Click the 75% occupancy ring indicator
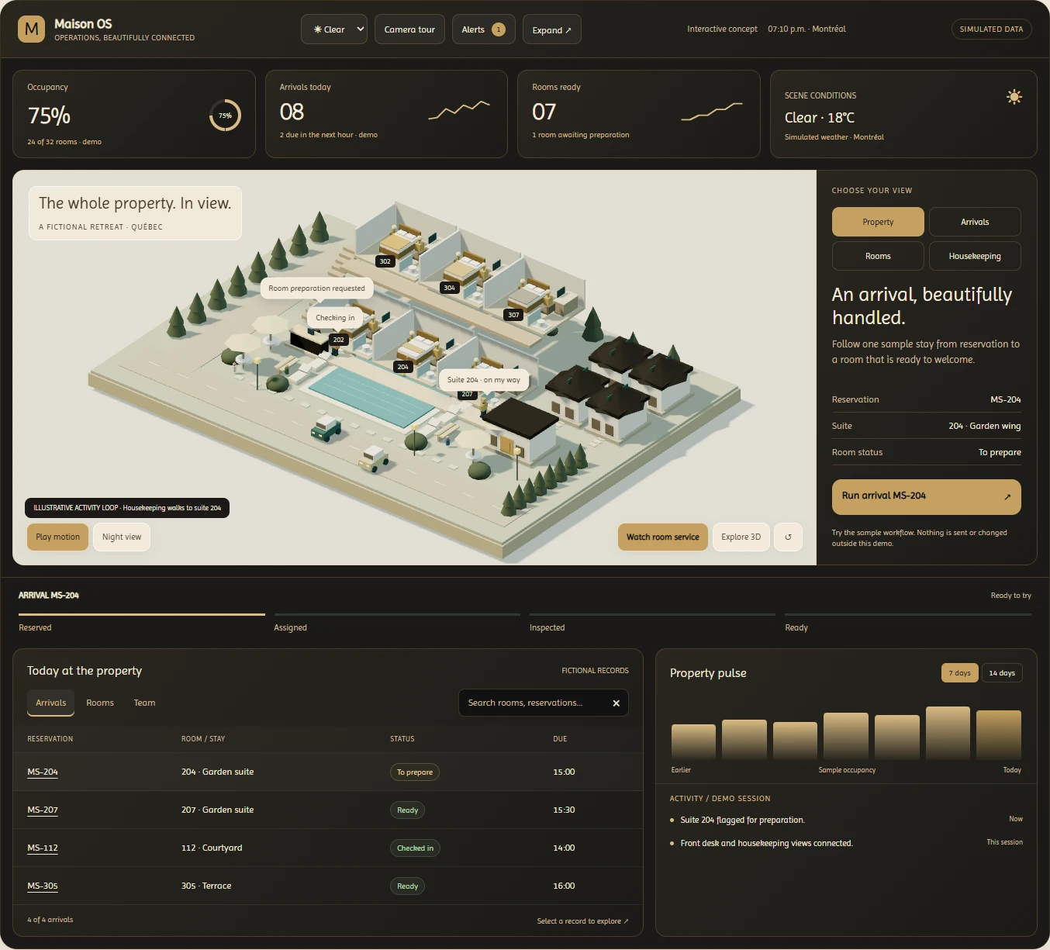The image size is (1050, 950). [x=225, y=116]
